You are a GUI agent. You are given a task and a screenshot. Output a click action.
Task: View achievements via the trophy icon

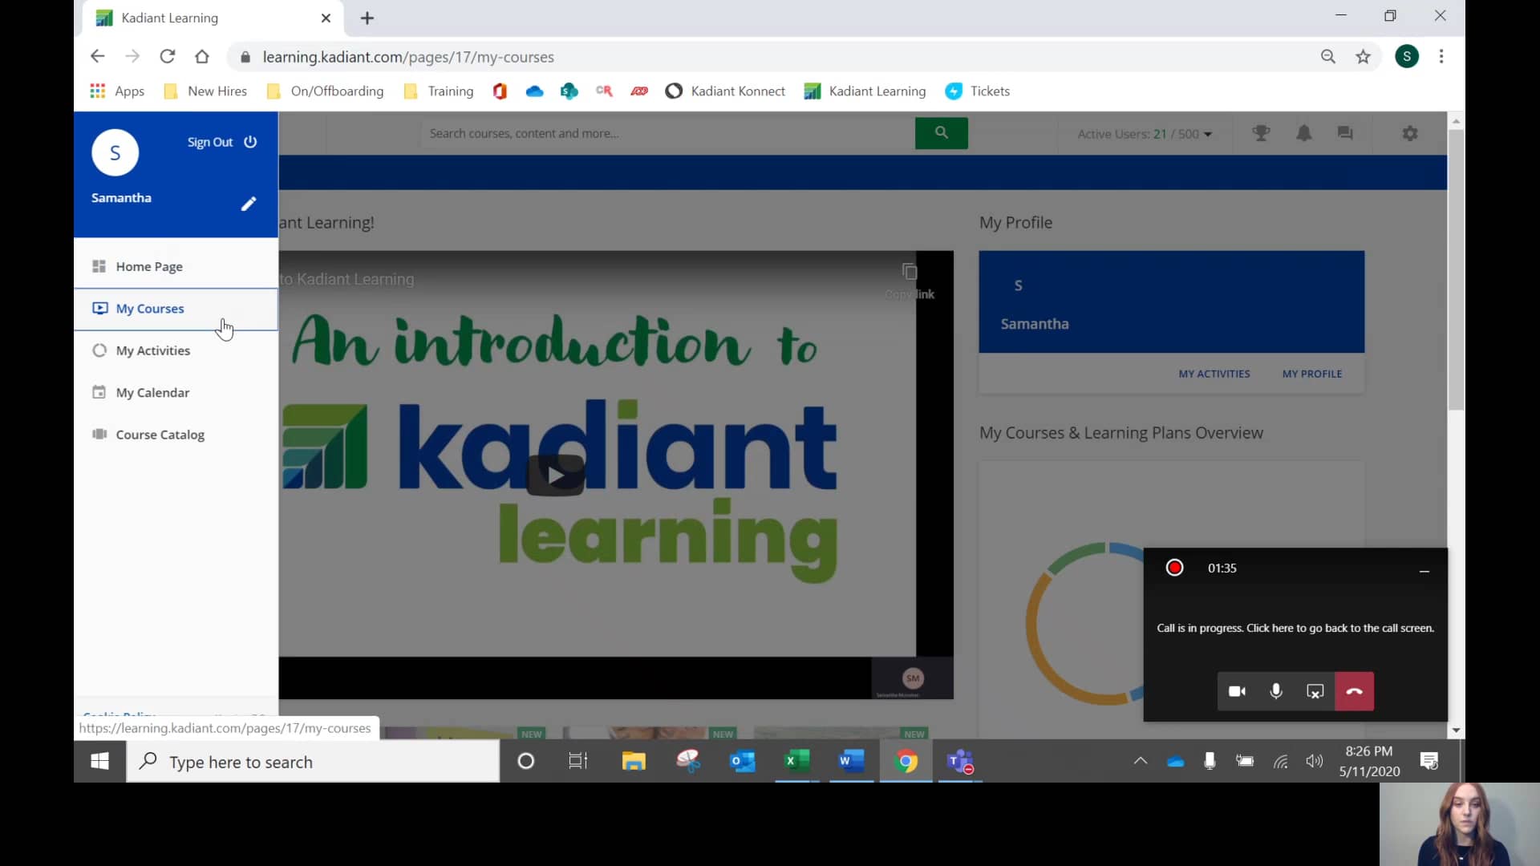[x=1261, y=133]
